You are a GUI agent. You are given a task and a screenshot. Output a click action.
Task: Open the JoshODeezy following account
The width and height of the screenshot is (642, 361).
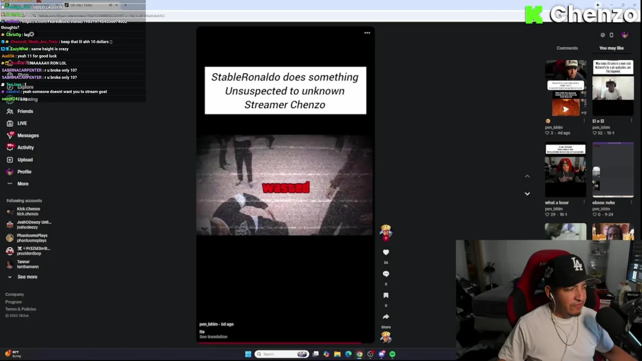pyautogui.click(x=29, y=225)
